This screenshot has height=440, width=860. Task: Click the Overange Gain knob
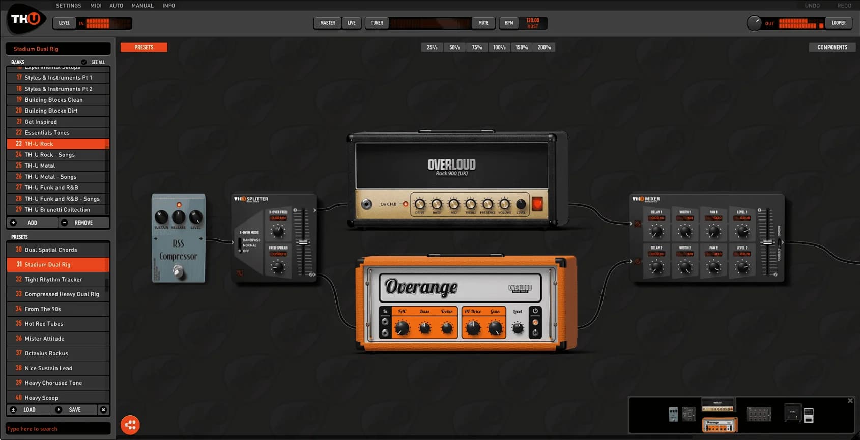point(495,328)
